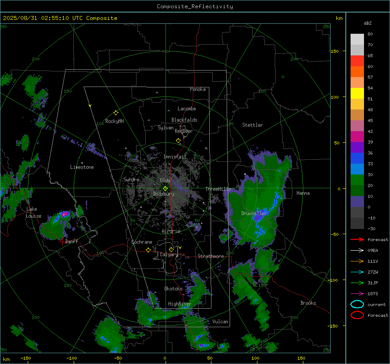Click the Cochrane label
This screenshot has height=364, width=390.
click(142, 242)
